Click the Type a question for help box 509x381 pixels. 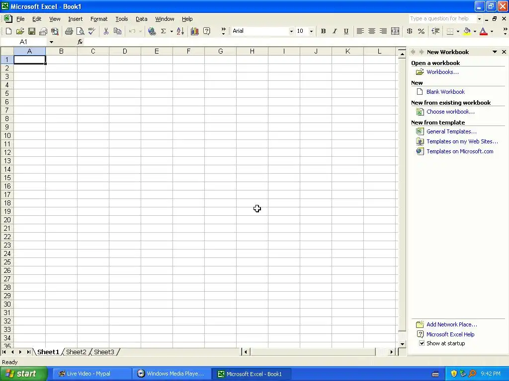click(442, 18)
